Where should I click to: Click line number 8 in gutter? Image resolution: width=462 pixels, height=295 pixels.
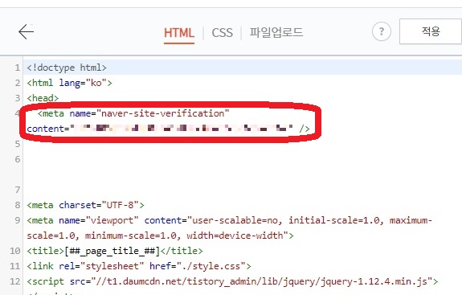tap(18, 205)
